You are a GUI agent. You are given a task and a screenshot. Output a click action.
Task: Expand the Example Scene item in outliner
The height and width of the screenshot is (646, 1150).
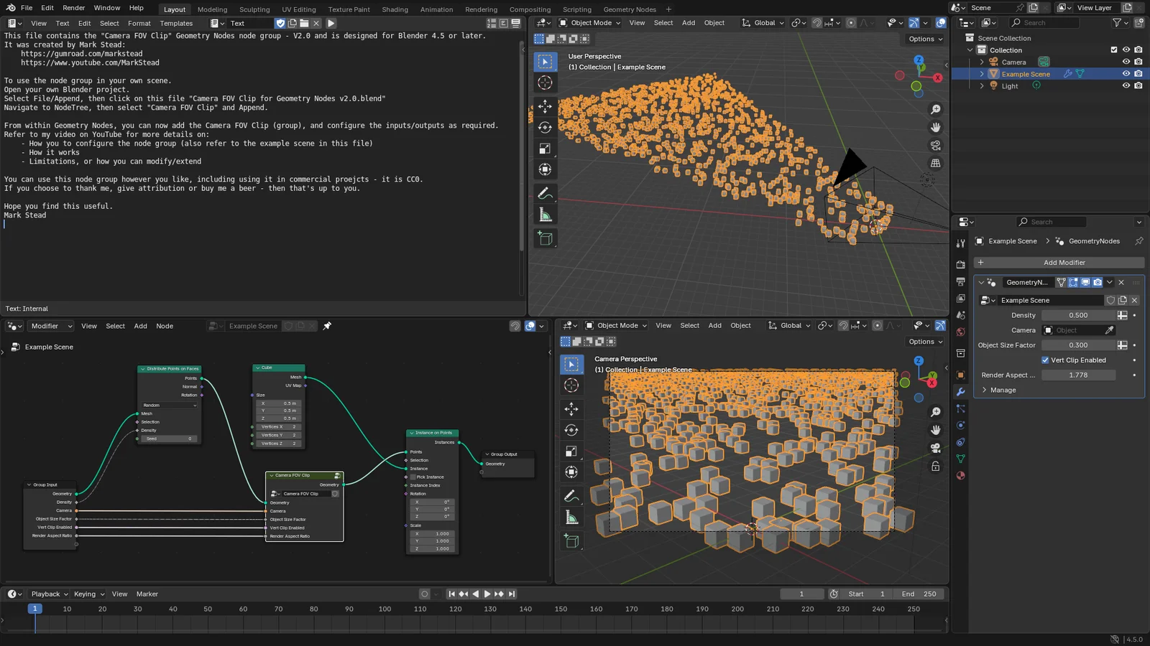pos(982,74)
